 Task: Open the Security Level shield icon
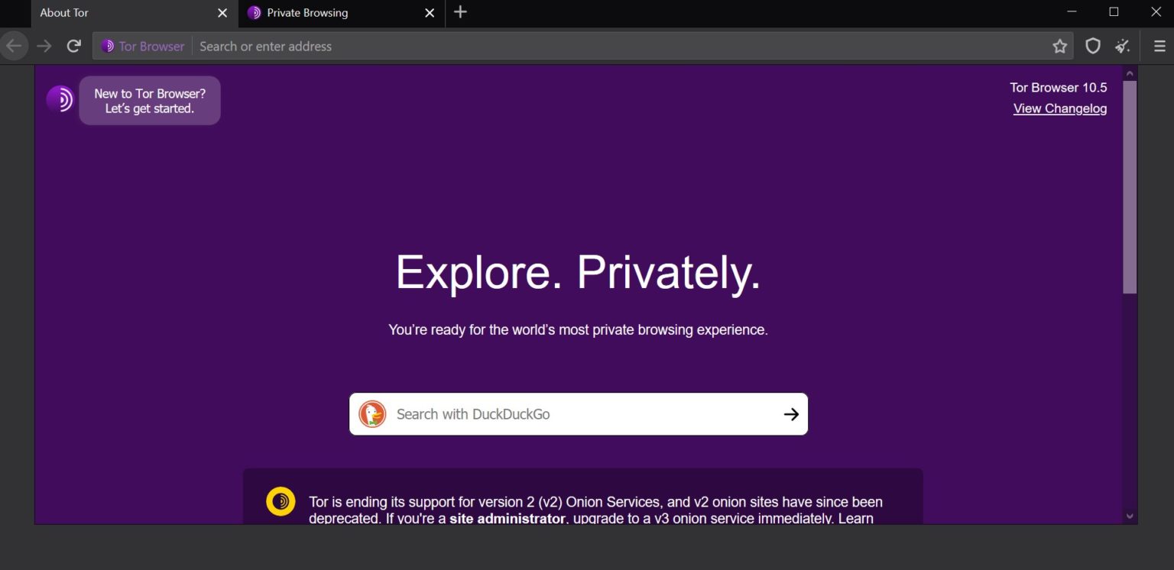point(1093,47)
